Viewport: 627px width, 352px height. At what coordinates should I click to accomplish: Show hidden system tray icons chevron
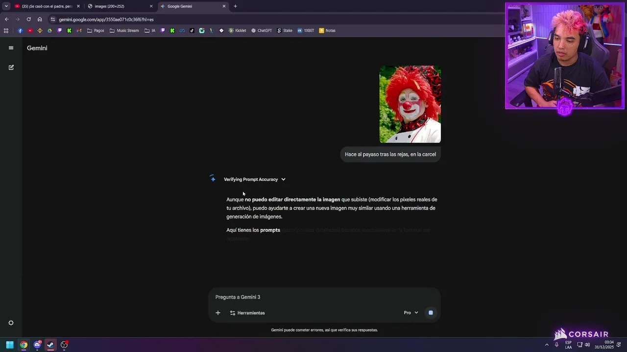click(x=547, y=345)
